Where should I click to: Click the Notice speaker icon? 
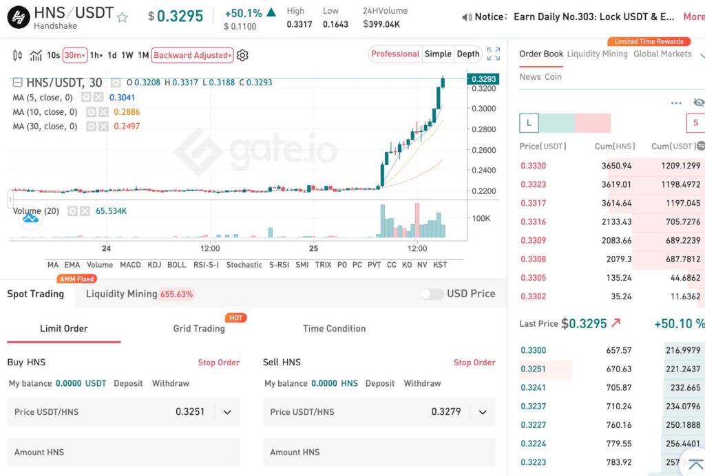[x=467, y=17]
